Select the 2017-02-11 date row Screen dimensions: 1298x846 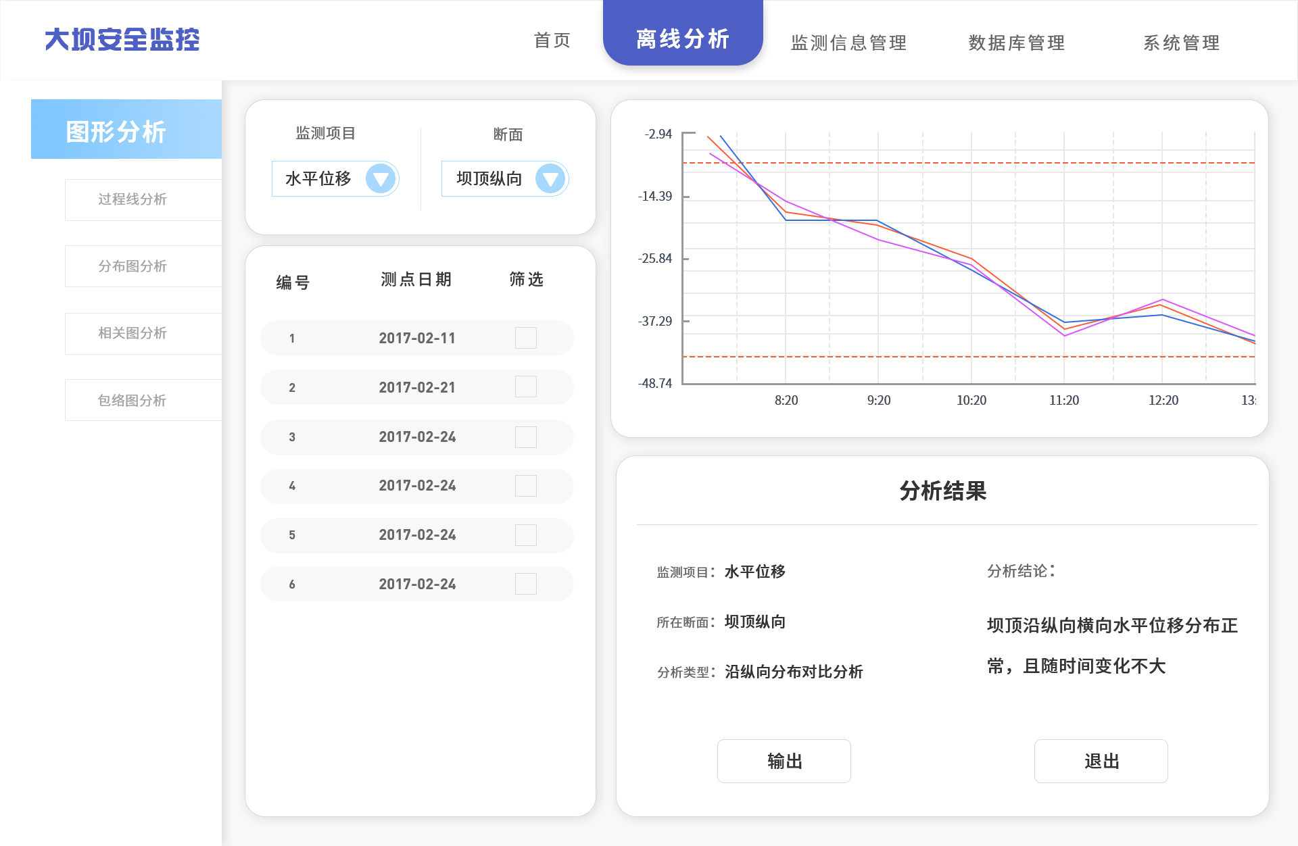[x=416, y=338]
